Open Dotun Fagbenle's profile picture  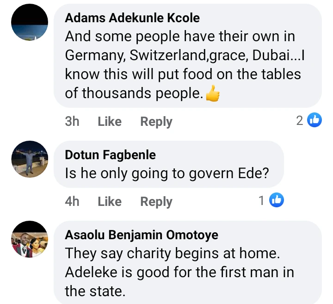(29, 159)
